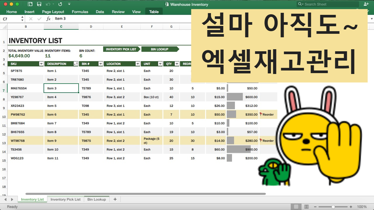374x210 pixels.
Task: Open the Formulas ribbon tab
Action: pyautogui.click(x=80, y=12)
